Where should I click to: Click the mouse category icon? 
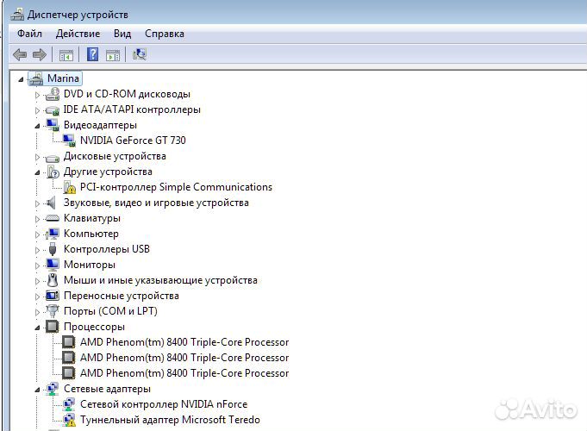click(x=53, y=280)
